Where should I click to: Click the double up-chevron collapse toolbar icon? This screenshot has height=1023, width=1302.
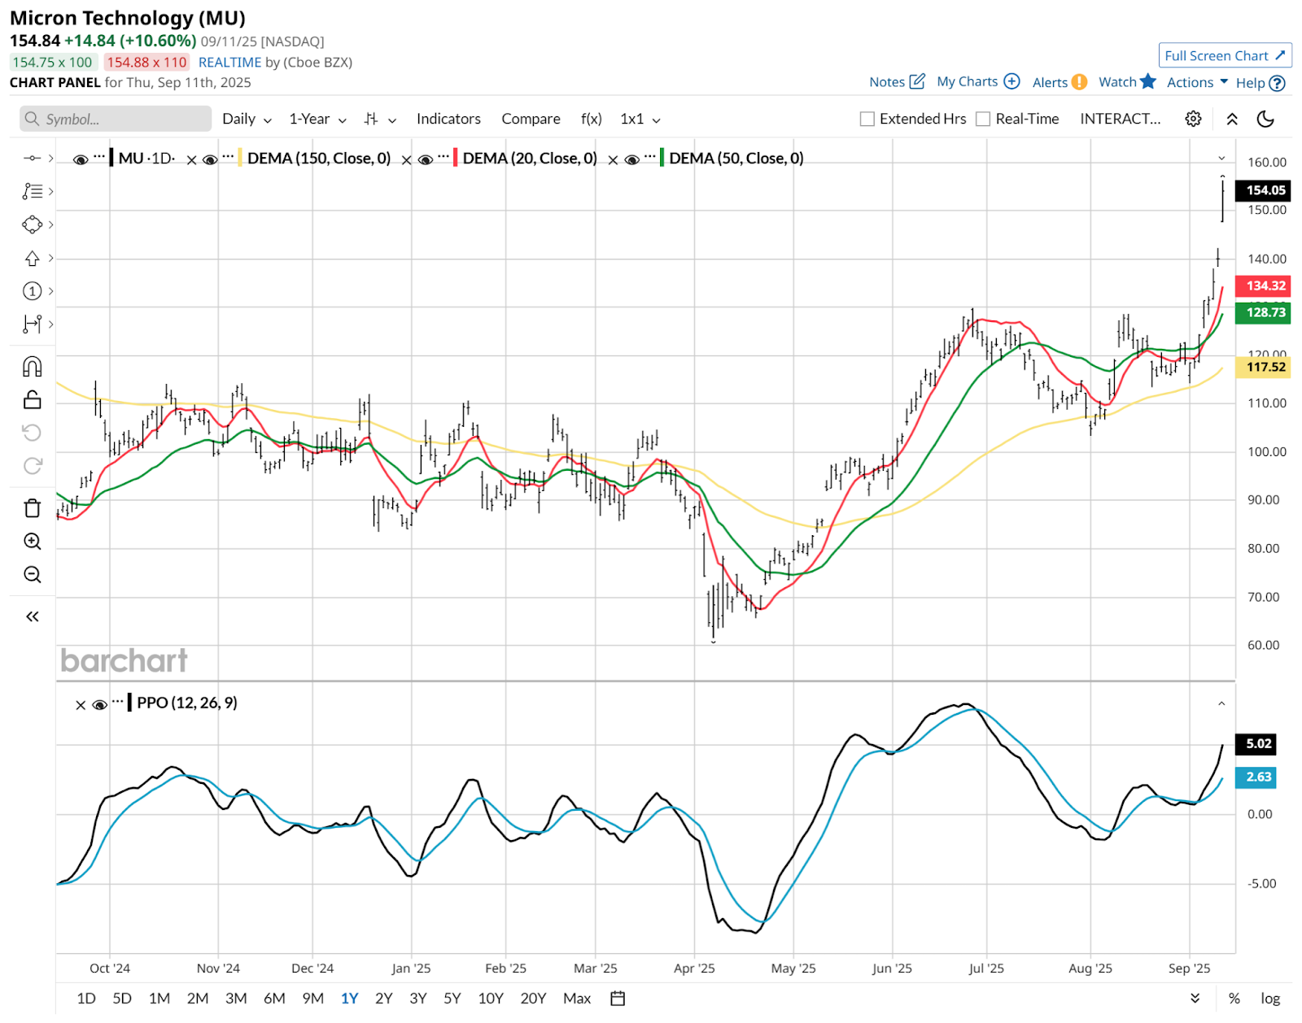click(x=1232, y=119)
